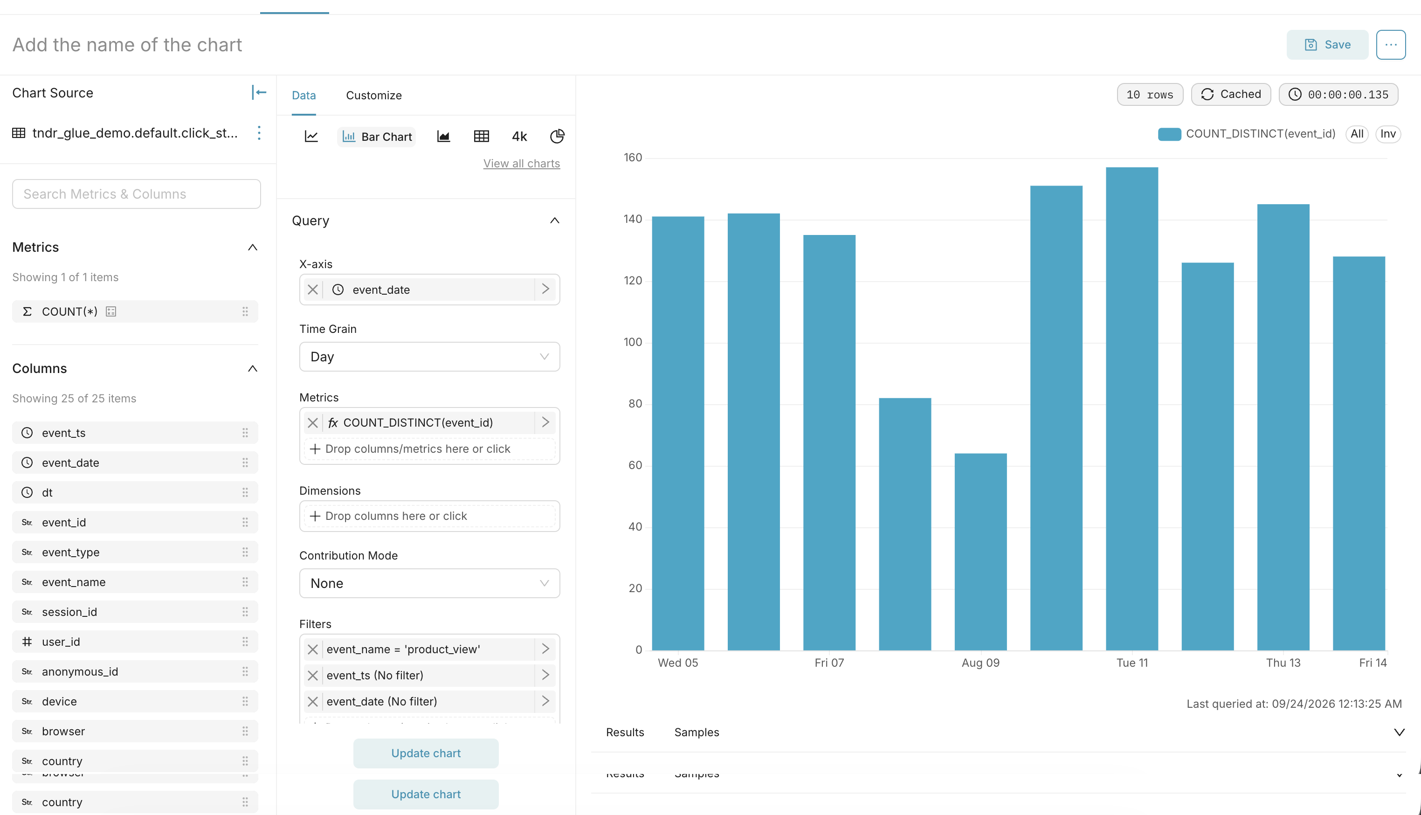The image size is (1421, 815).
Task: Click Drop columns here in Dimensions
Action: pyautogui.click(x=429, y=516)
